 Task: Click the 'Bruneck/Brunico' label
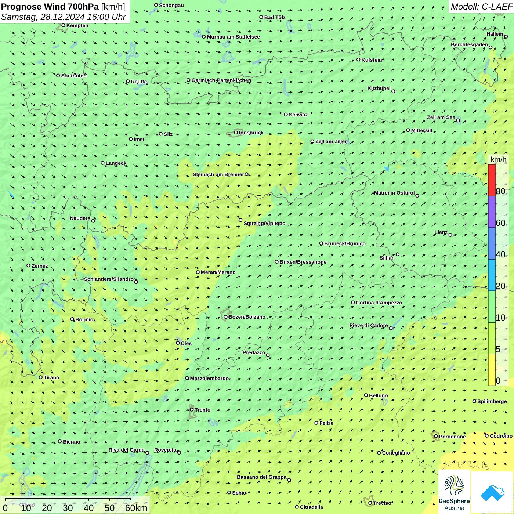click(345, 243)
